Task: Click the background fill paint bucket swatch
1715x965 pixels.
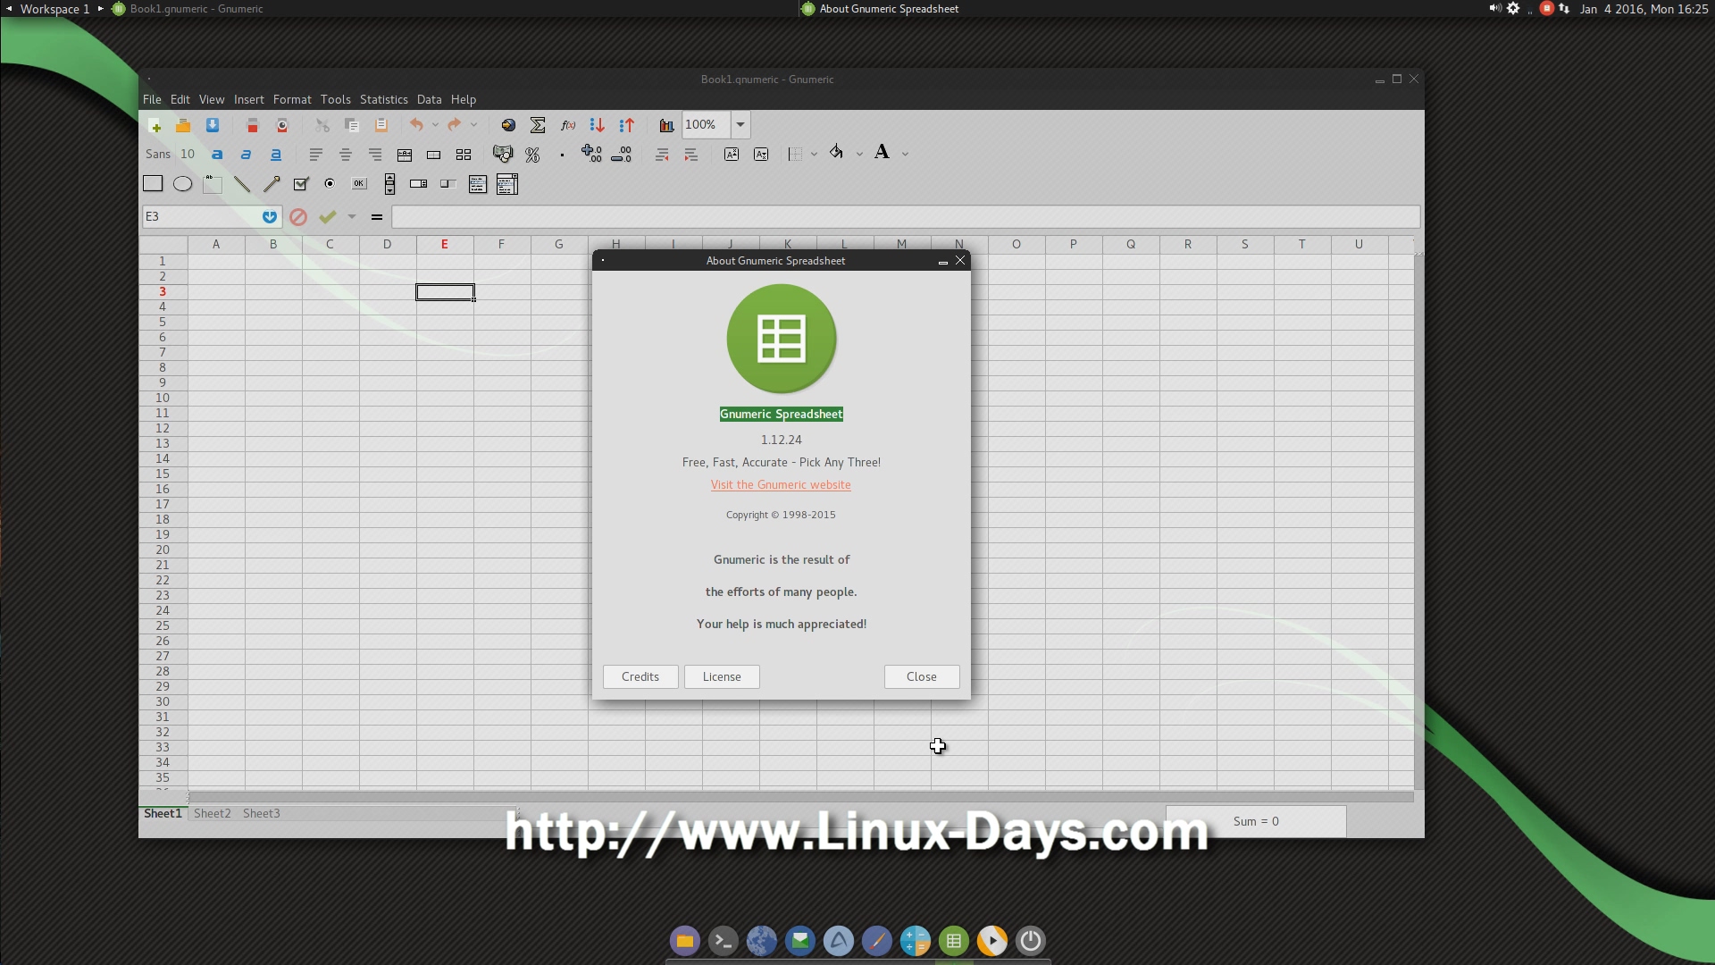Action: (837, 153)
